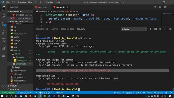Open the Selection menu
This screenshot has width=174, height=98.
coord(21,2)
